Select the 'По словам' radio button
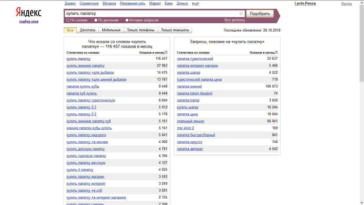The width and height of the screenshot is (364, 205). 68,20
